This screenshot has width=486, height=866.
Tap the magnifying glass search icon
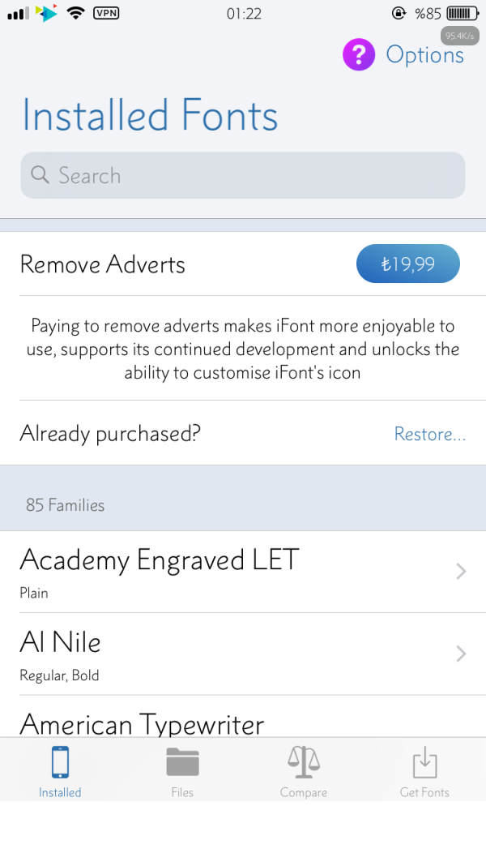(x=39, y=175)
